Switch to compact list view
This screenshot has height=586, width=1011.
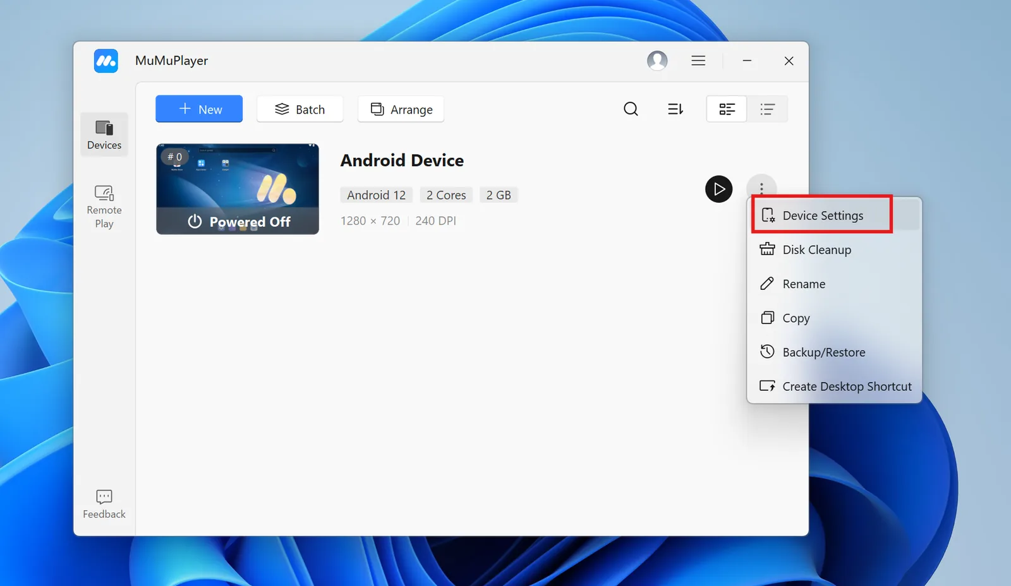point(767,109)
